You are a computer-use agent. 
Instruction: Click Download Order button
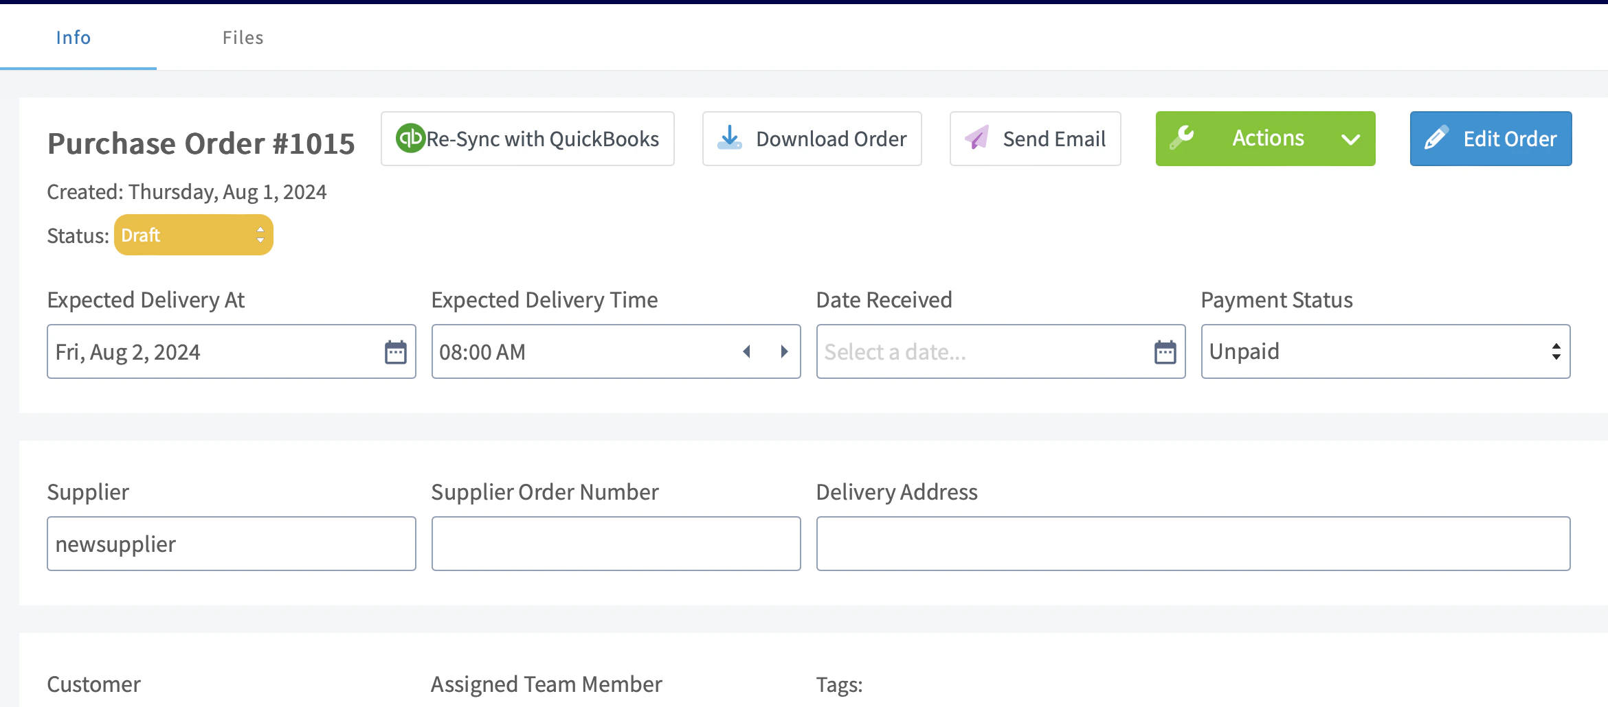[812, 139]
